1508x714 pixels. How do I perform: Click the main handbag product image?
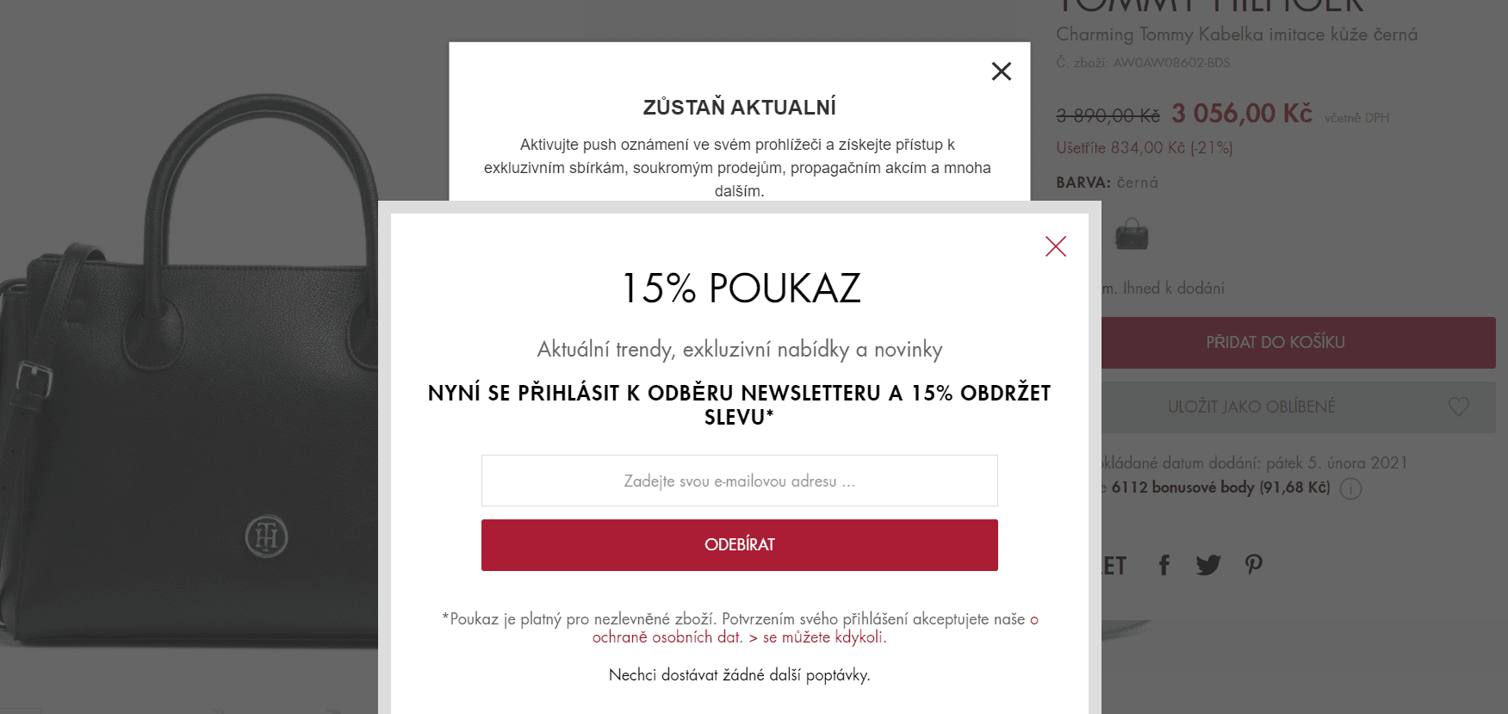point(189,370)
